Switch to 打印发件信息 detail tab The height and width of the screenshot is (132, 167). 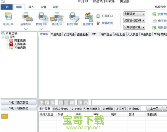(61, 109)
